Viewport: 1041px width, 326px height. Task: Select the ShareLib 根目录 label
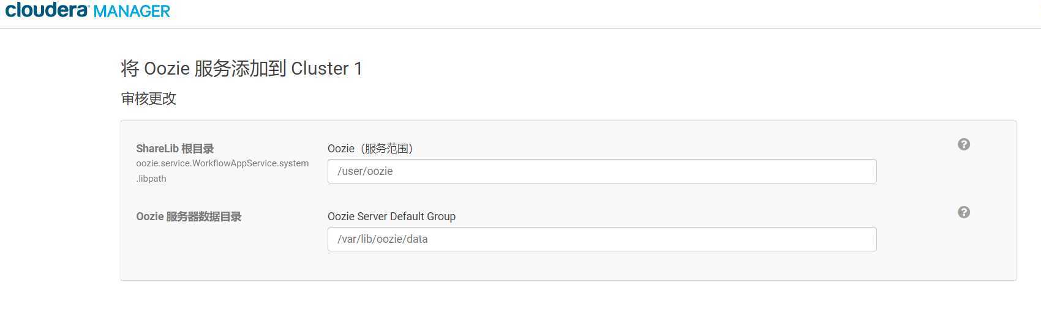point(175,149)
